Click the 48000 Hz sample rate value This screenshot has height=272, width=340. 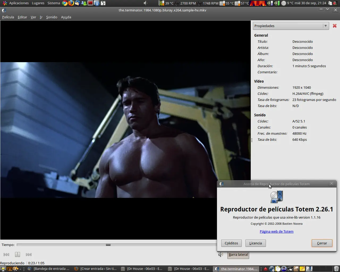299,133
